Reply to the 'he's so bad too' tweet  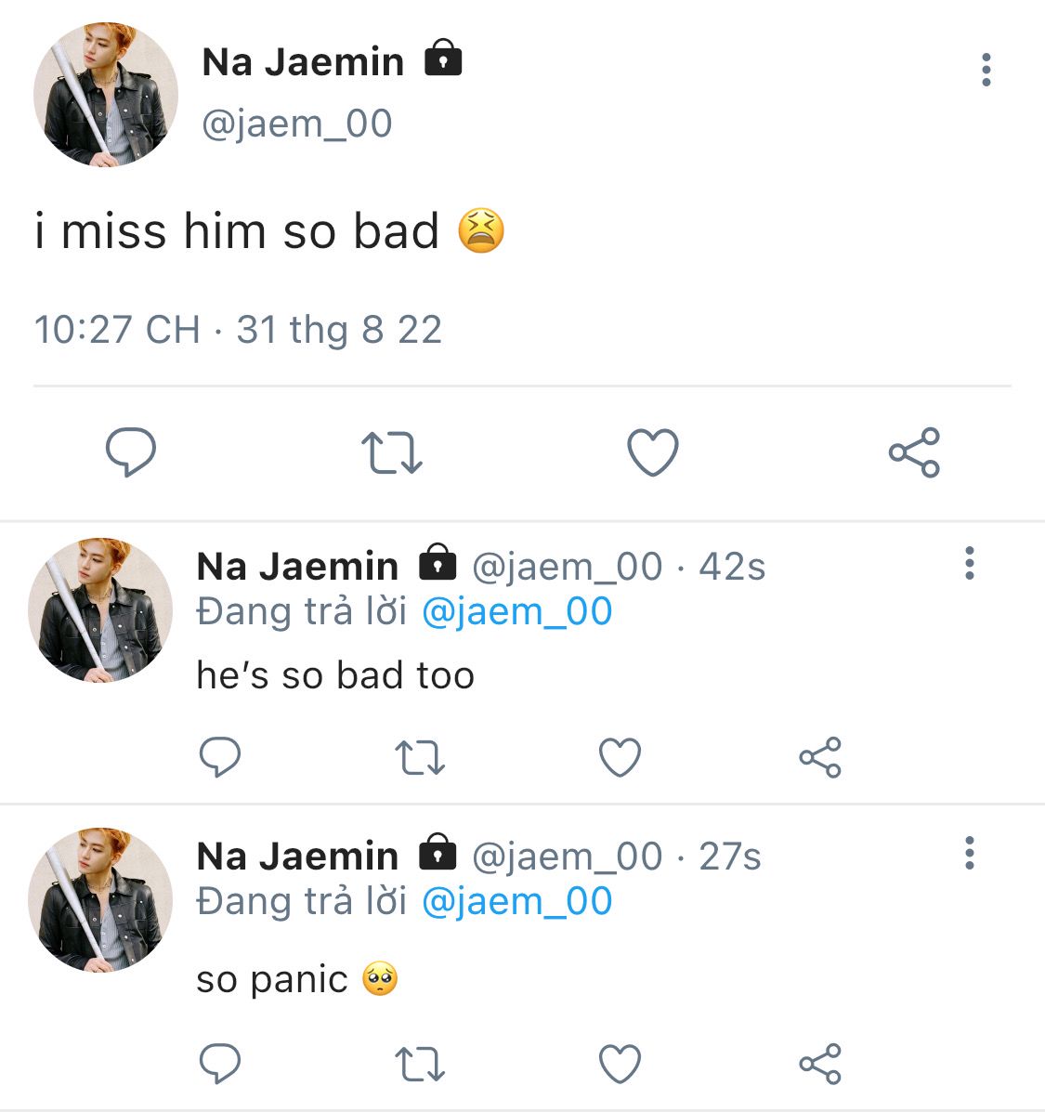pos(220,758)
